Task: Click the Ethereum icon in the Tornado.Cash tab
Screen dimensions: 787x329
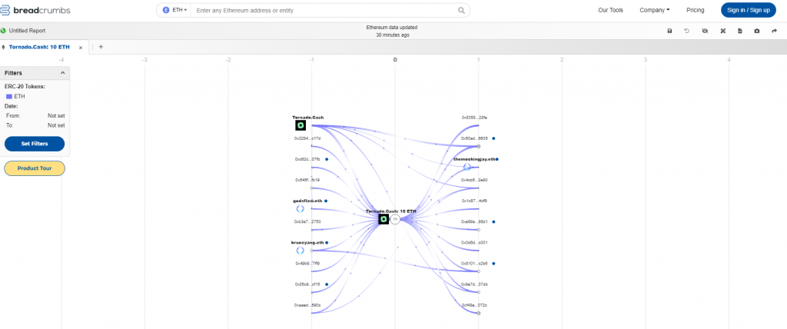Action: pos(4,47)
